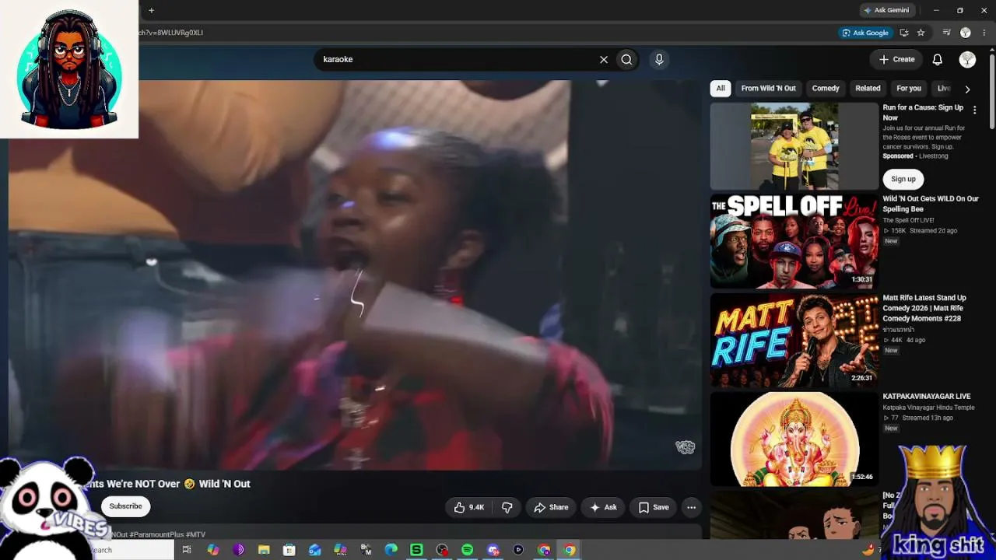
Task: Open Ask Gemini in Chrome
Action: click(886, 10)
